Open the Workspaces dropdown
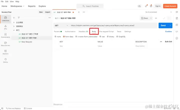The width and height of the screenshot is (180, 110). pyautogui.click(x=17, y=6)
